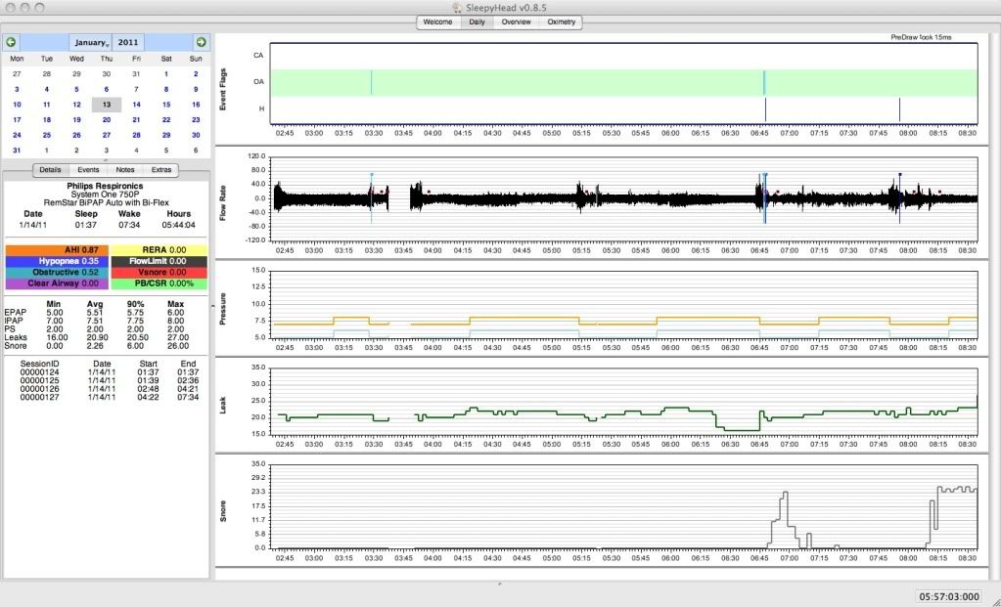
Task: Click the yellow RERA 0.00 swatch
Action: [159, 250]
